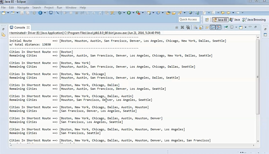This screenshot has height=154, width=269.
Task: Open the Edit menu
Action: (11, 7)
